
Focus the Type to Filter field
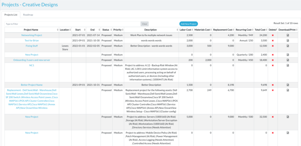73,24
